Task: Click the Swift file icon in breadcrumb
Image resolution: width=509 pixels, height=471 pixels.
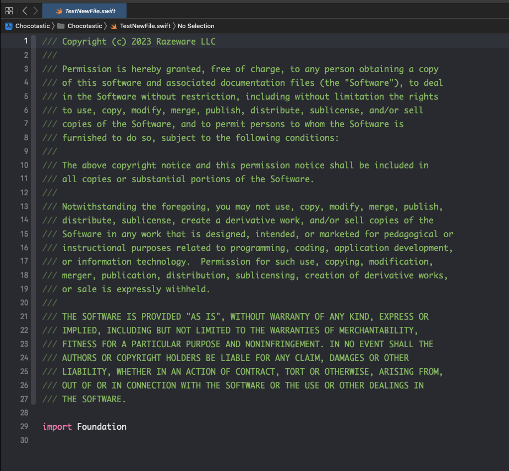Action: tap(113, 26)
